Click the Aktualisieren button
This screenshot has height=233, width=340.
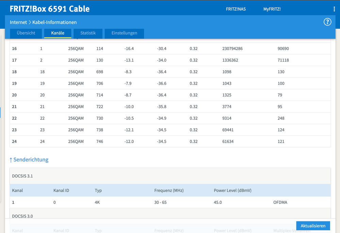313,226
